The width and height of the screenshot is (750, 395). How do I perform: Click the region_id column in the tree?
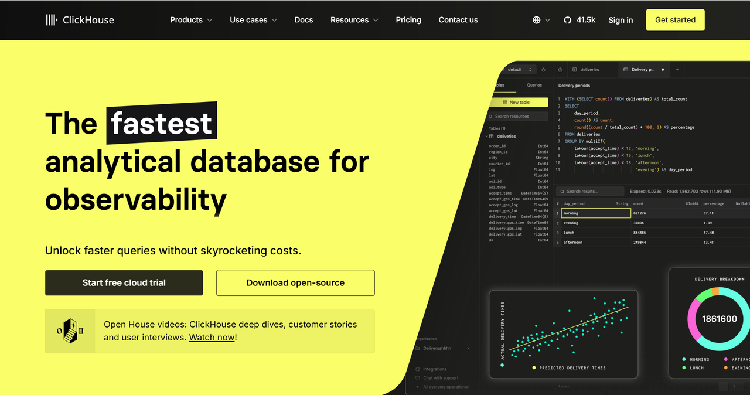click(499, 152)
